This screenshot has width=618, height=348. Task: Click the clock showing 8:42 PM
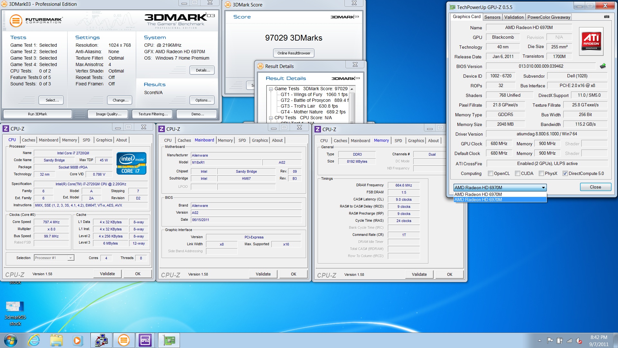click(599, 337)
